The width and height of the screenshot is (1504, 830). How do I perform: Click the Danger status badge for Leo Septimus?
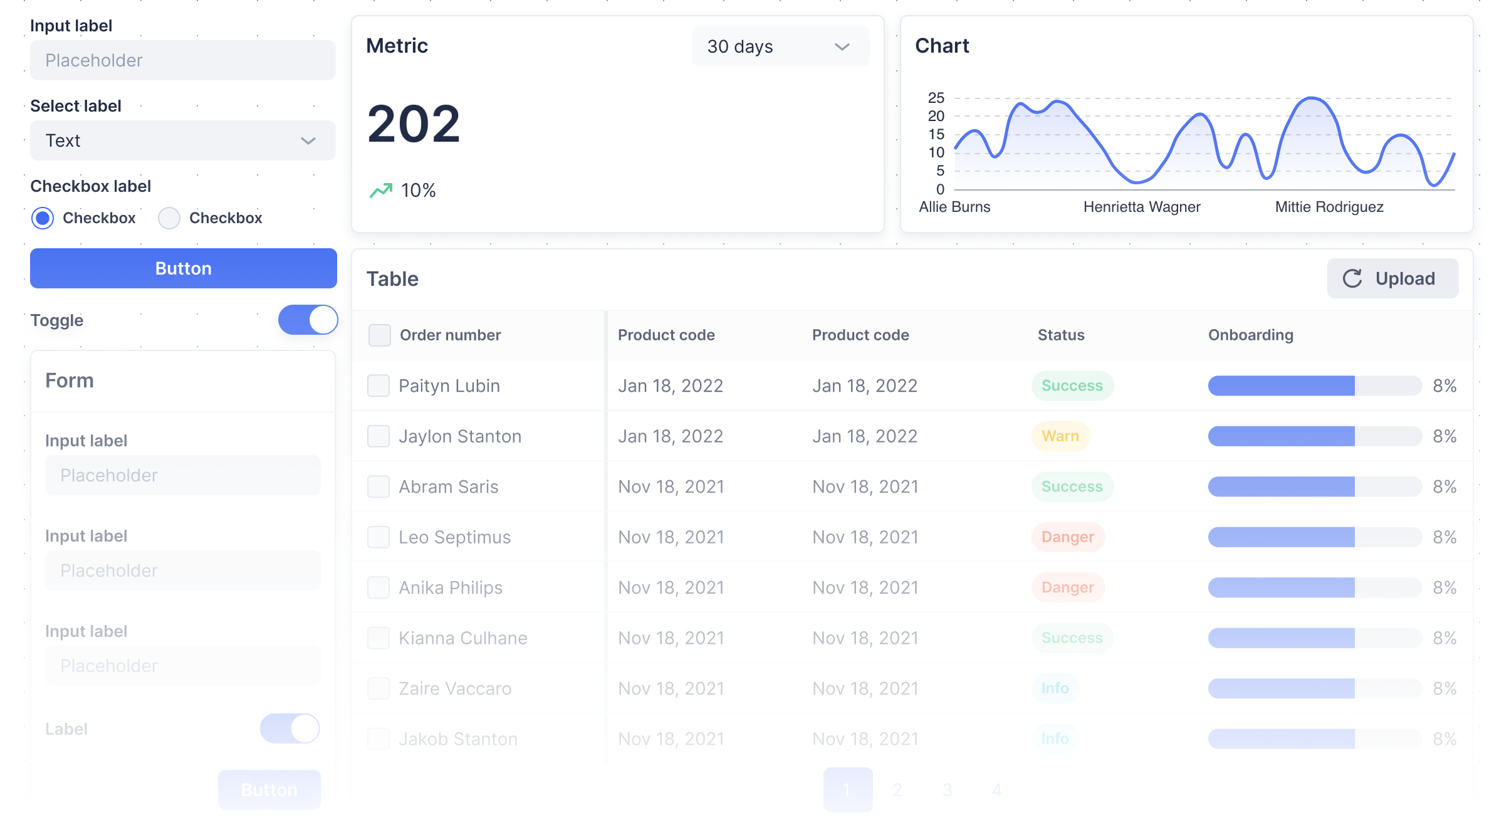click(1067, 537)
